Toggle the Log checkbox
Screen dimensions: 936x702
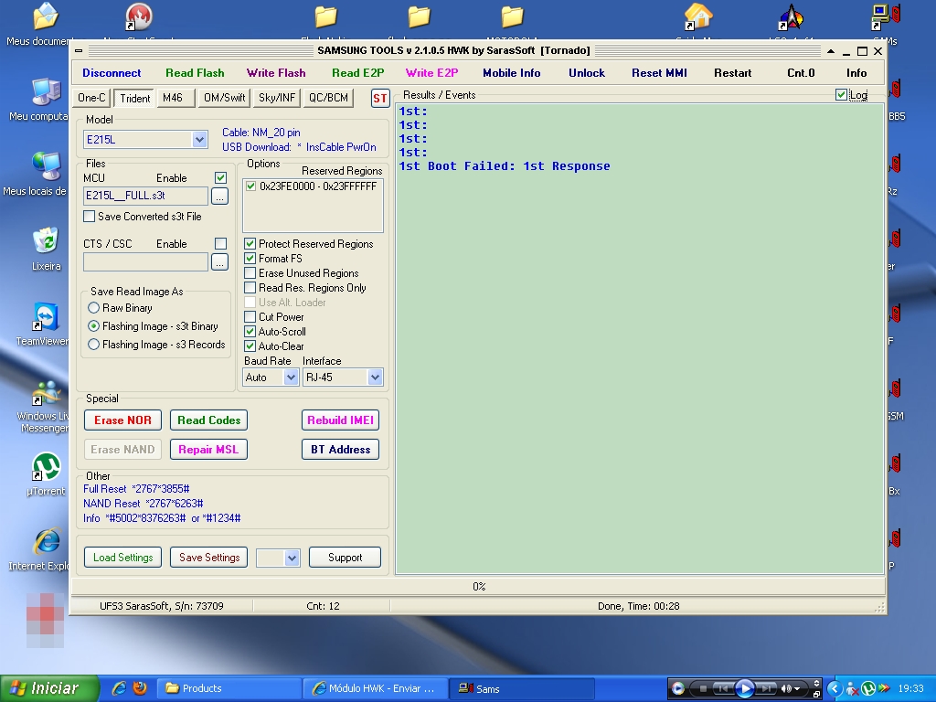click(x=841, y=95)
